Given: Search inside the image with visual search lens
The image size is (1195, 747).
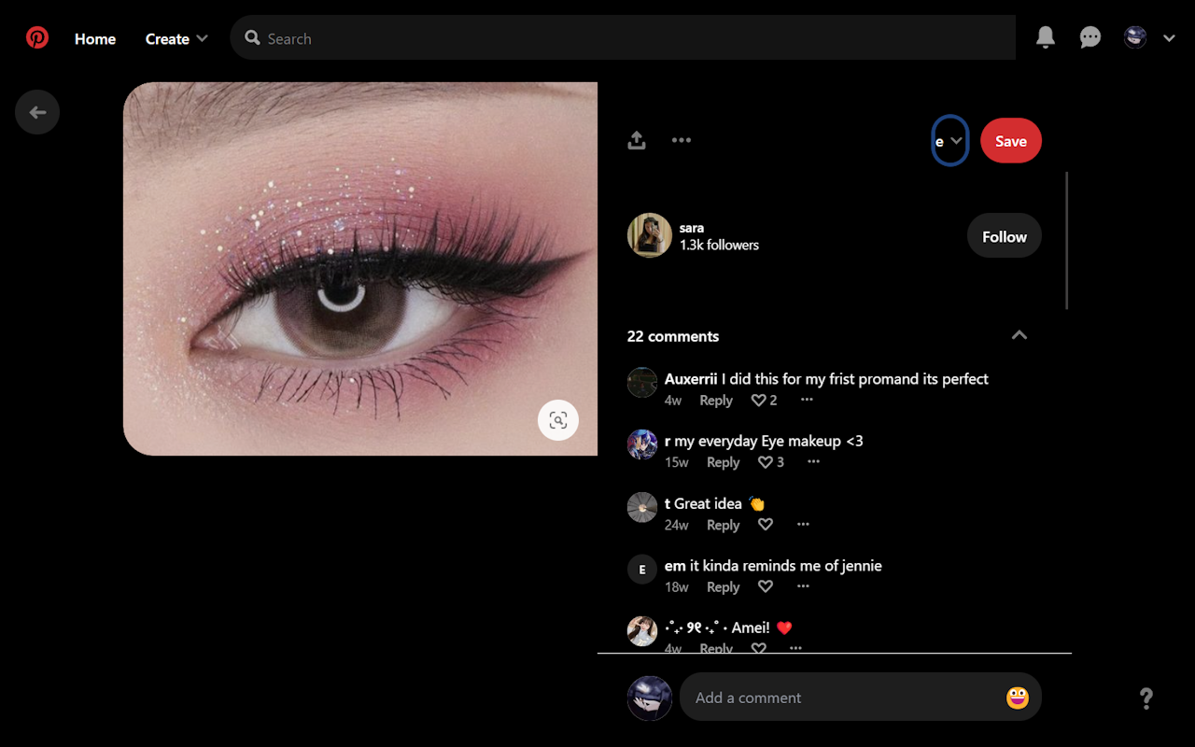Looking at the screenshot, I should click(557, 420).
